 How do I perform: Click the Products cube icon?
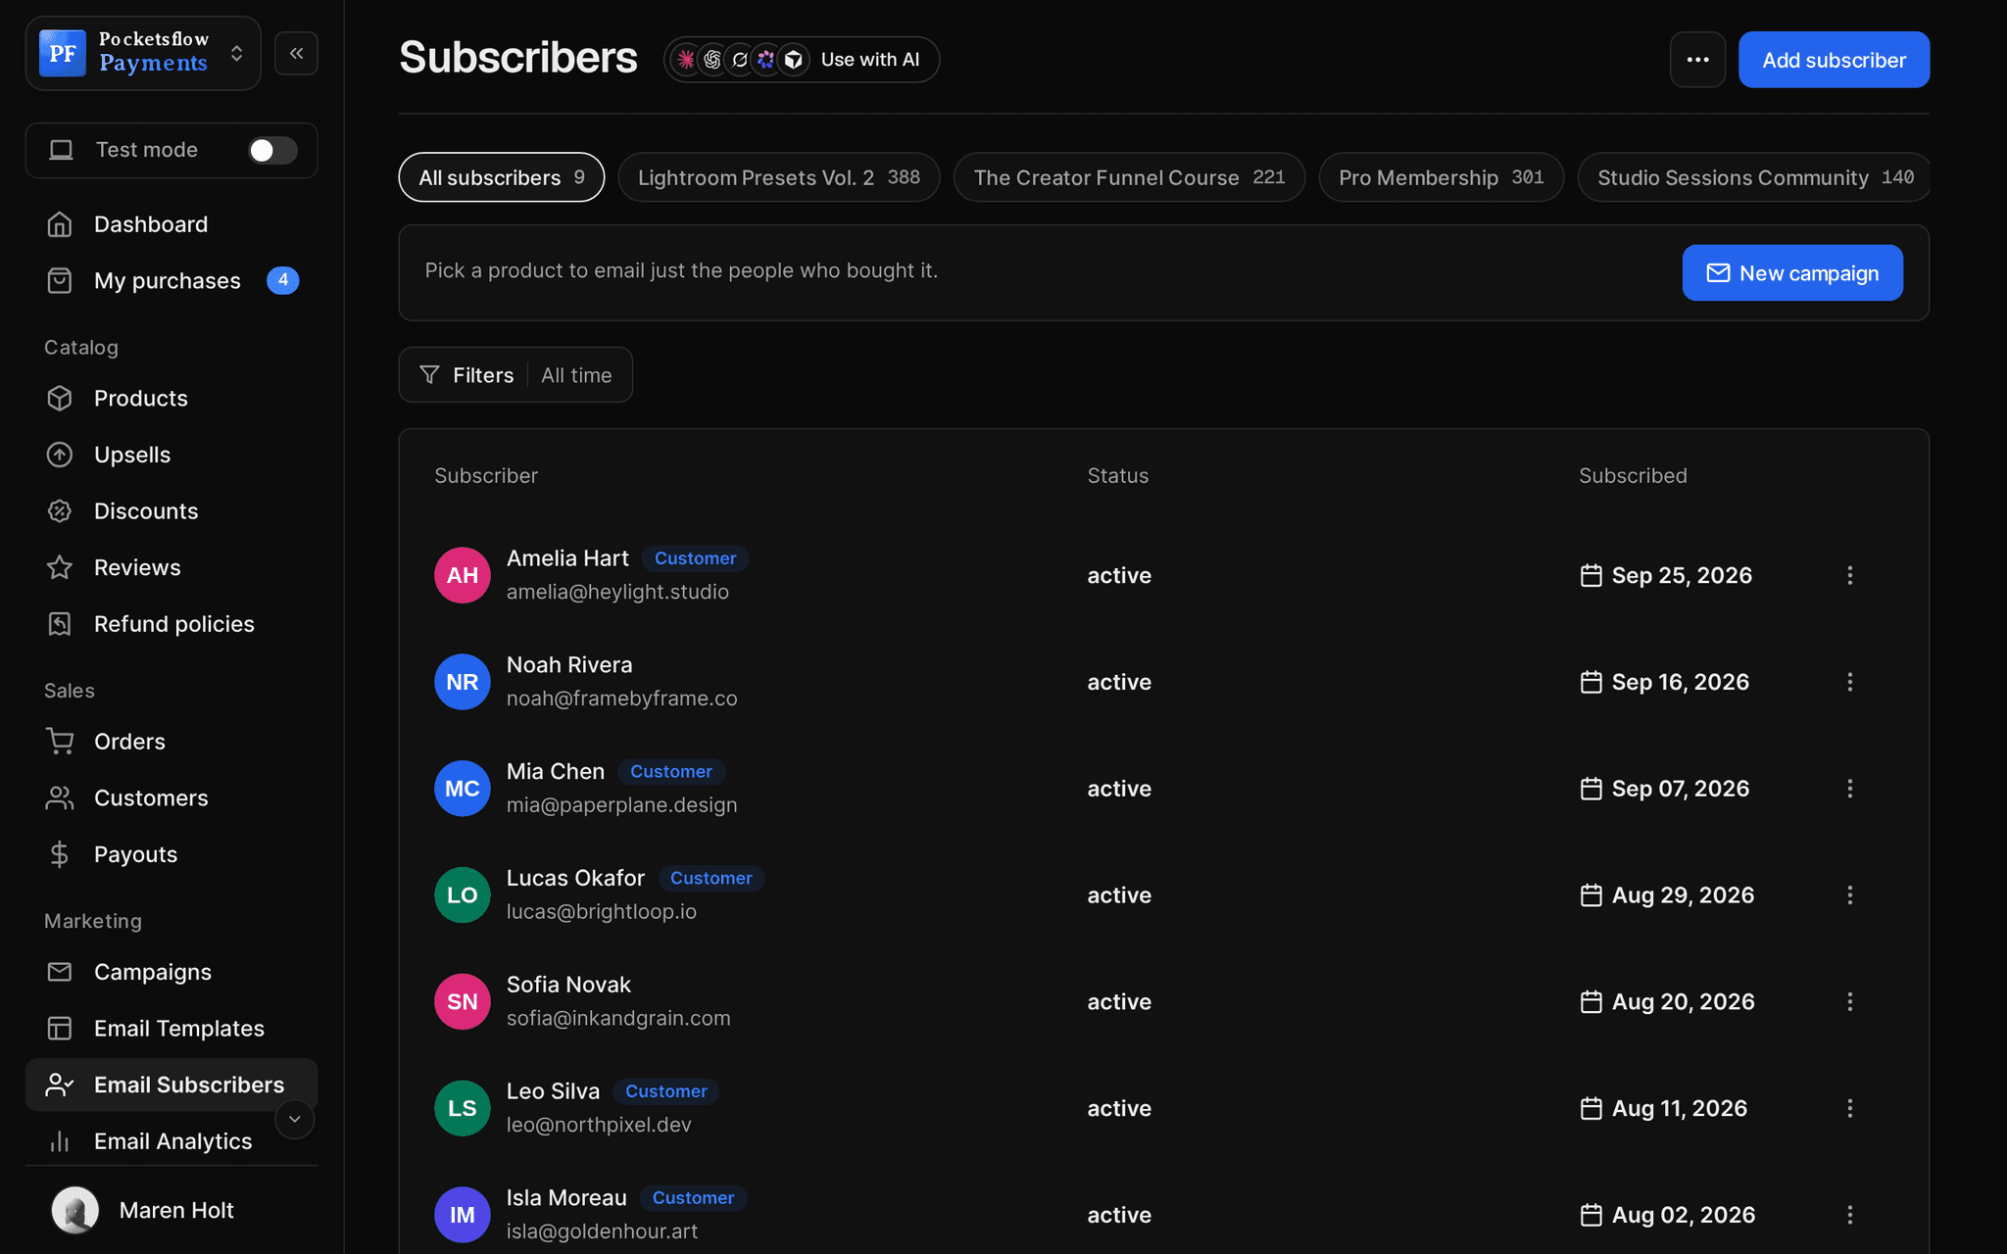[60, 399]
